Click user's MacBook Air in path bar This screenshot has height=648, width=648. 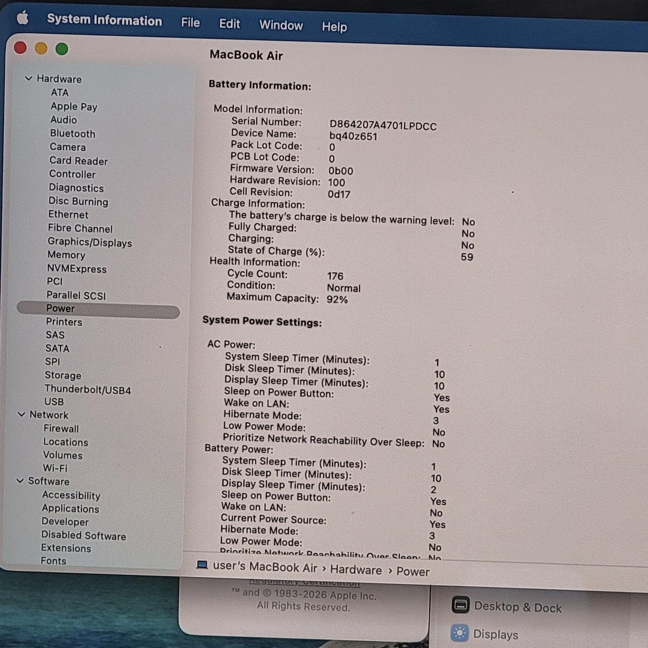click(x=265, y=567)
